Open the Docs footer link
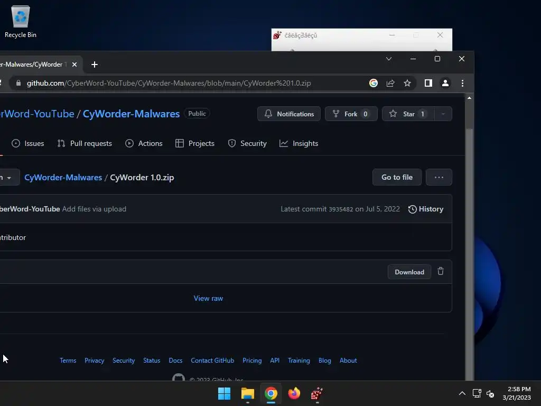This screenshot has width=541, height=406. click(175, 361)
